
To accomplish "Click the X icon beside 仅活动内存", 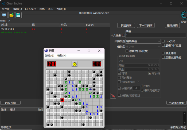I will pos(138,82).
